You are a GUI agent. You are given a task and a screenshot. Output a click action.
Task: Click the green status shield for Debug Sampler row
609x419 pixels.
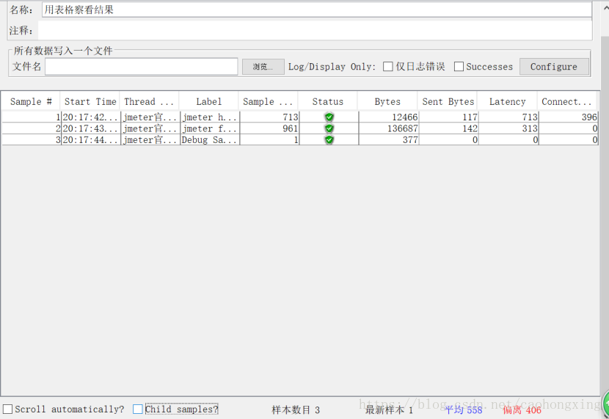(x=329, y=139)
